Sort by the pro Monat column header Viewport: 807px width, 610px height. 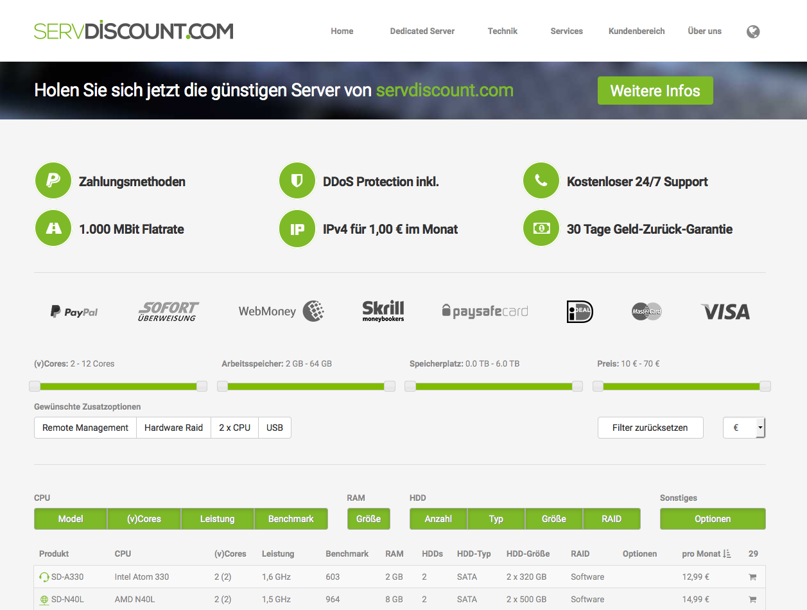[x=701, y=553]
